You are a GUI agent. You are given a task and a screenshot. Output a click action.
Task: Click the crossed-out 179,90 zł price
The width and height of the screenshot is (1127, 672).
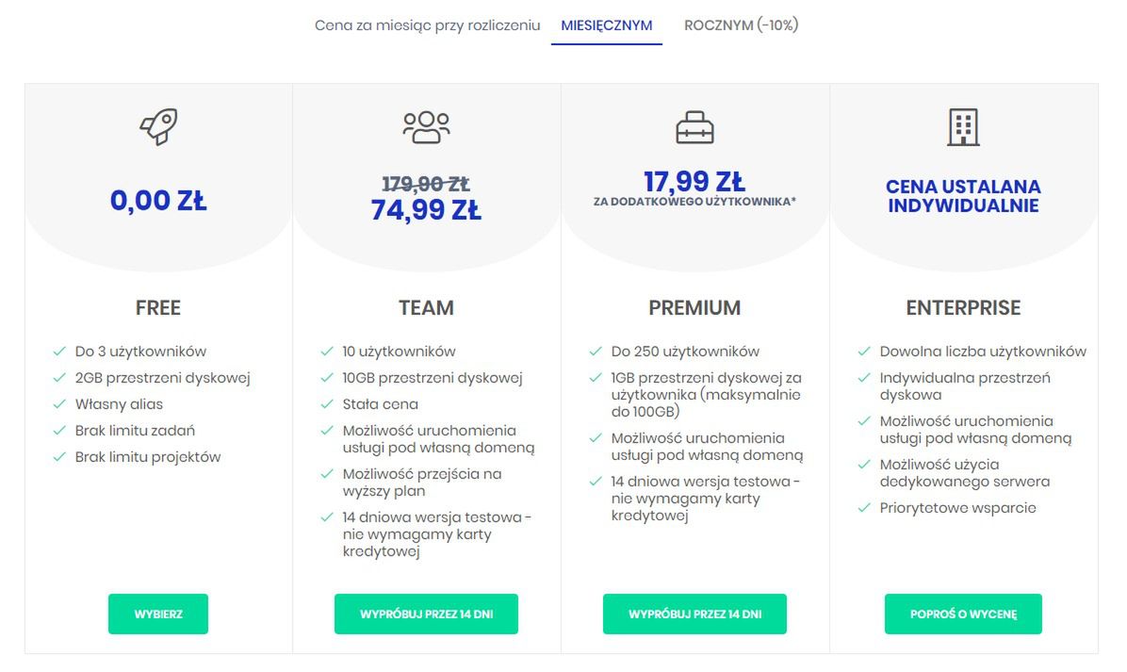coord(426,184)
